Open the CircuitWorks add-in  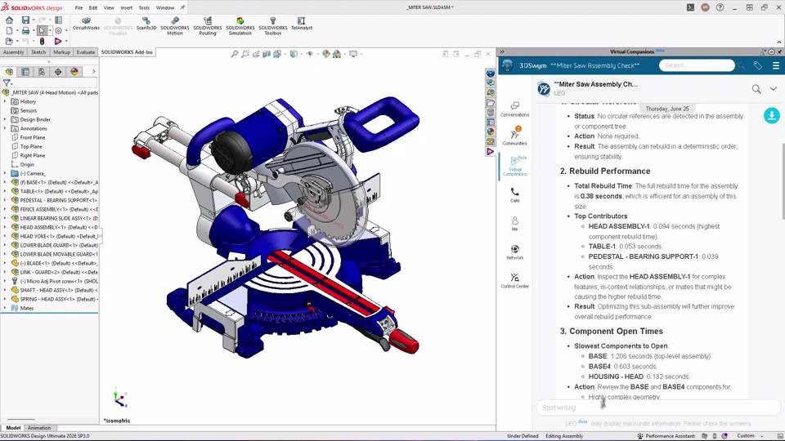[x=86, y=24]
